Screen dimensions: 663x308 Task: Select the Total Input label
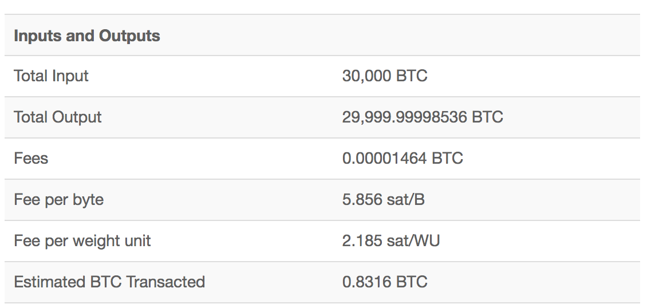[51, 76]
